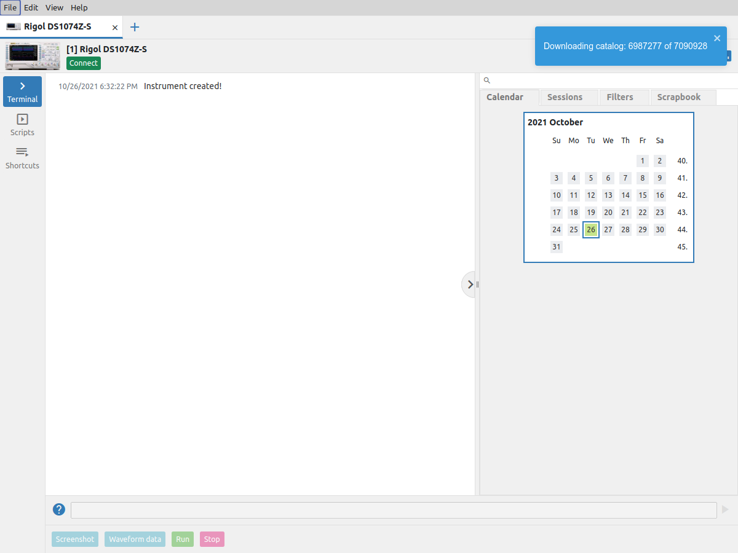Dismiss the Downloading catalog notification
738x553 pixels.
[x=717, y=38]
